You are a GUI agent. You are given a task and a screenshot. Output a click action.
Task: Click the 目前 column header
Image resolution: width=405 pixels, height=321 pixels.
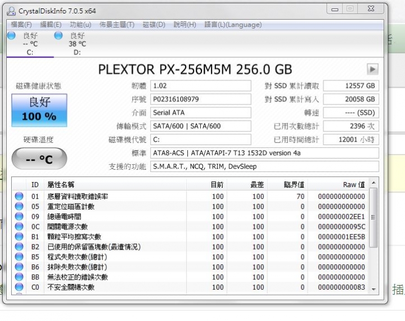pos(206,184)
